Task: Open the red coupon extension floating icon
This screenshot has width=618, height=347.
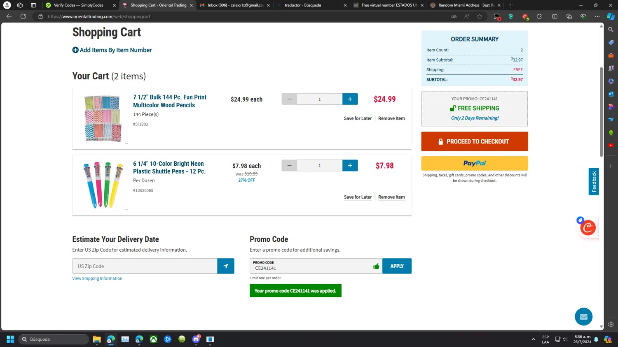Action: coord(588,227)
